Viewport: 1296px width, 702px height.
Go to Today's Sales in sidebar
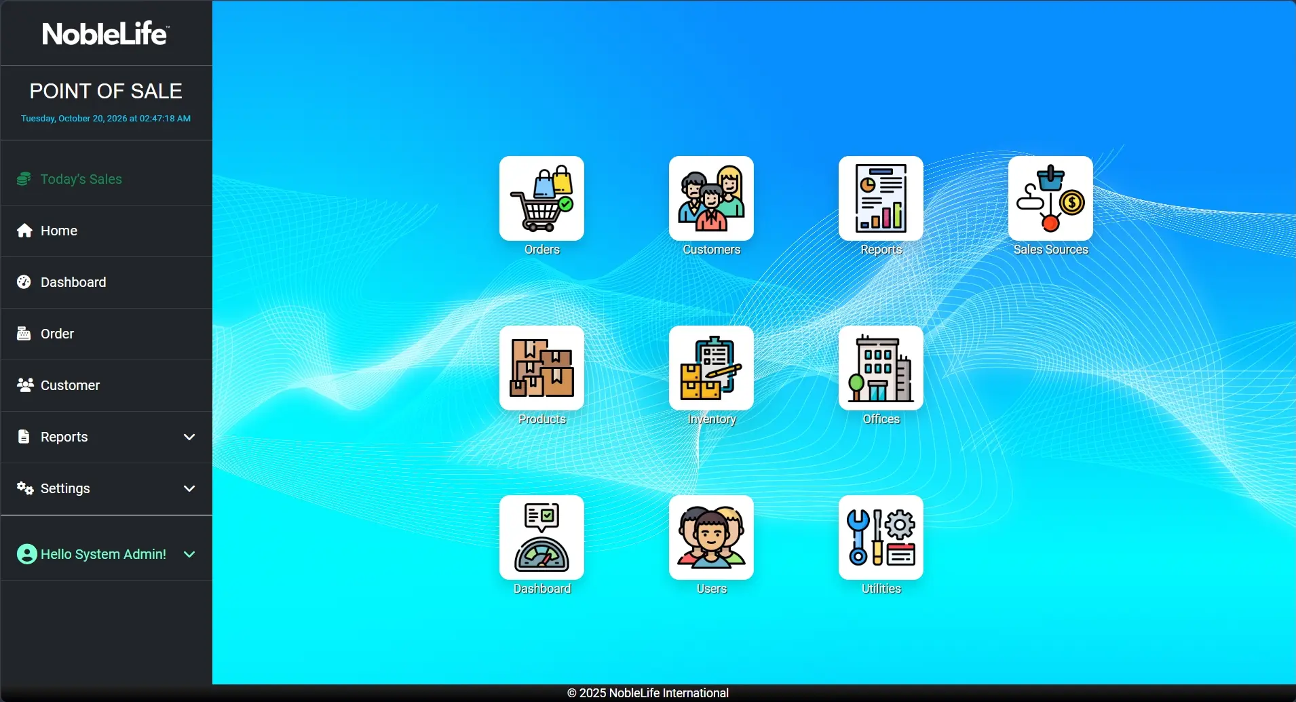pos(107,179)
